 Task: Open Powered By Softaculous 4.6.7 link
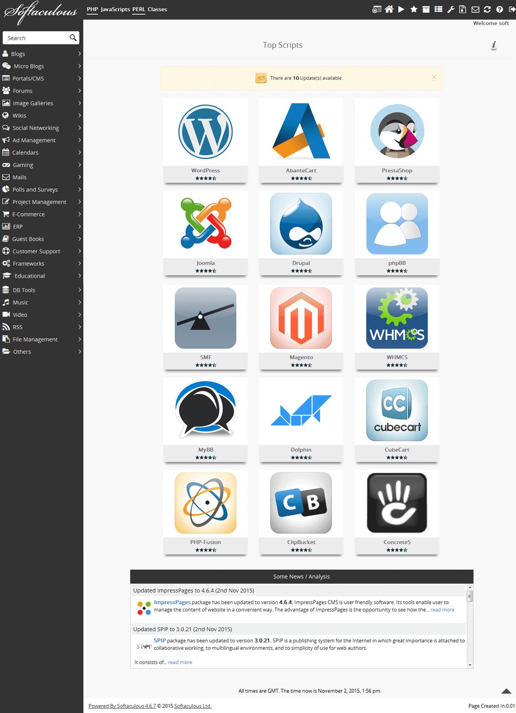[x=122, y=706]
